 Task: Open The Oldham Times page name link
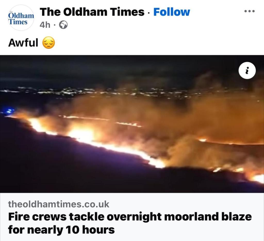[92, 12]
